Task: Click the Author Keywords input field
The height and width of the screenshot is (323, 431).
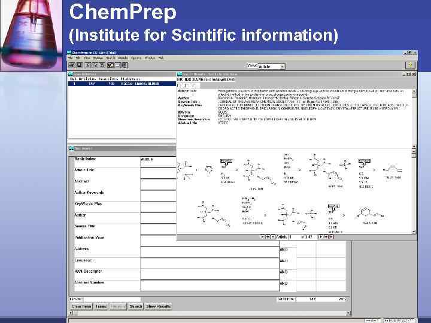Action: 158,196
